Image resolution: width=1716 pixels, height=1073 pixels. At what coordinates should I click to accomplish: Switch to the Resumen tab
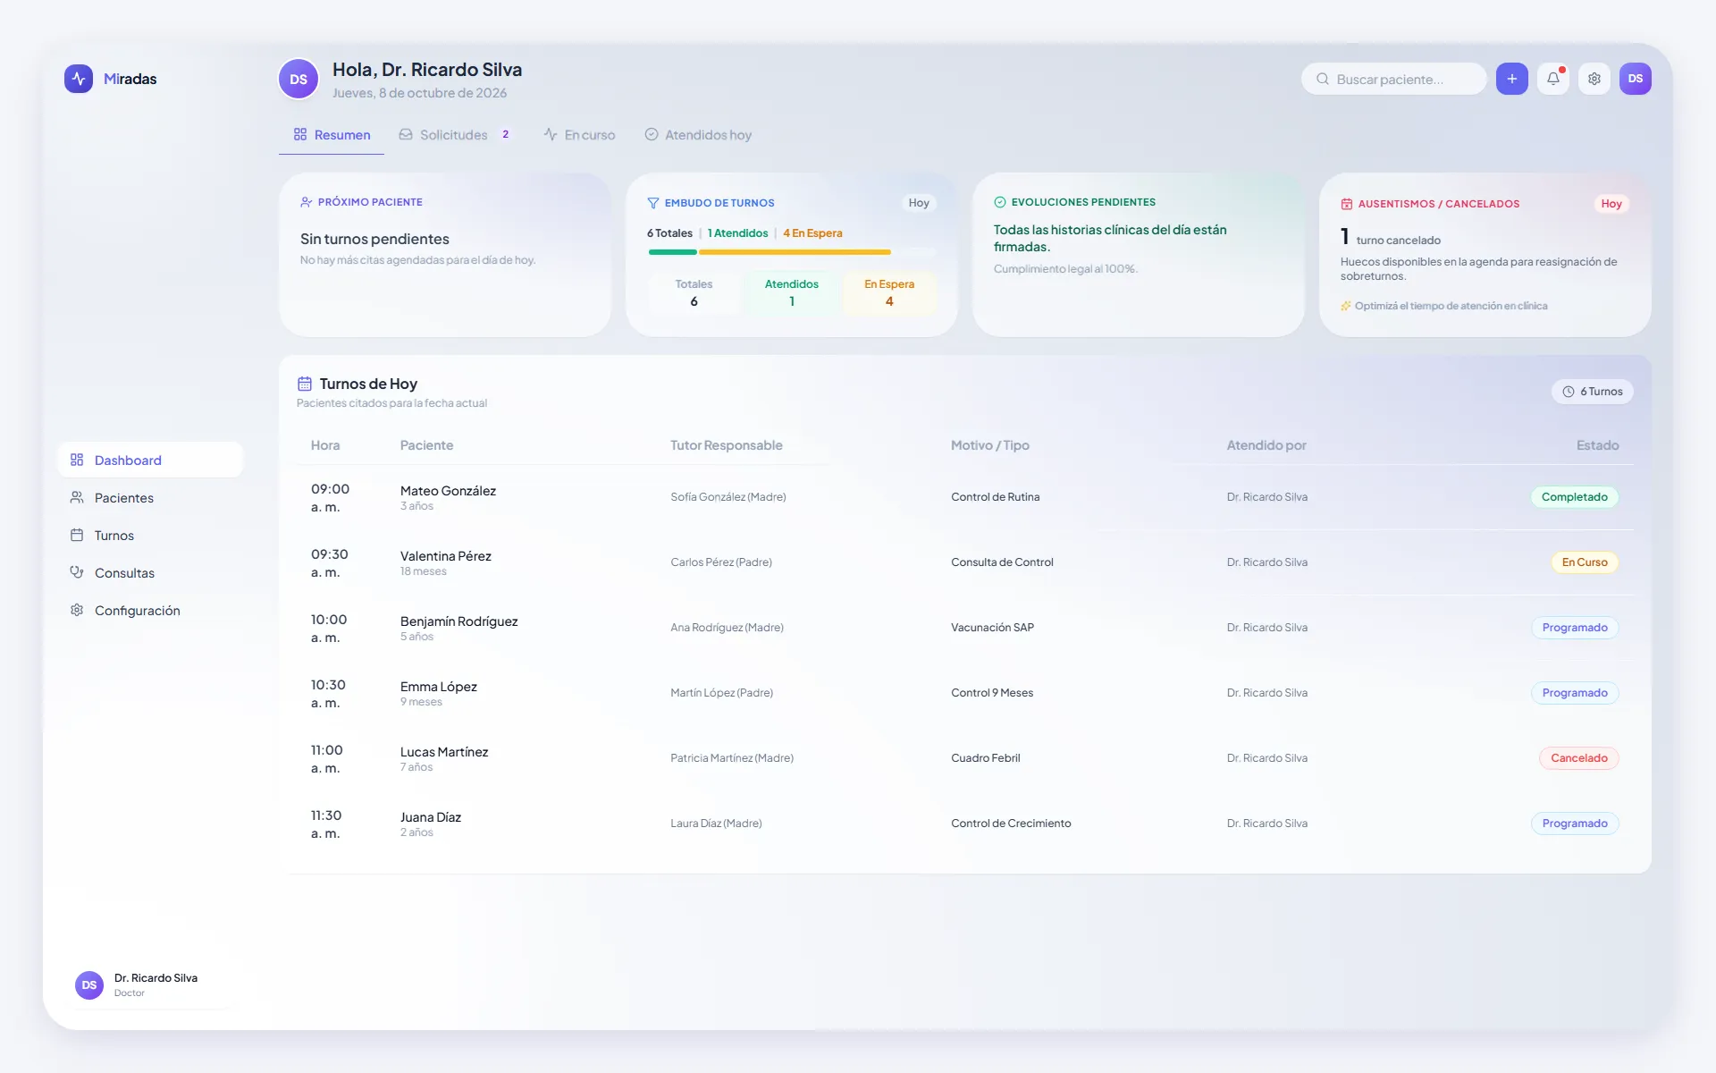pyautogui.click(x=332, y=135)
